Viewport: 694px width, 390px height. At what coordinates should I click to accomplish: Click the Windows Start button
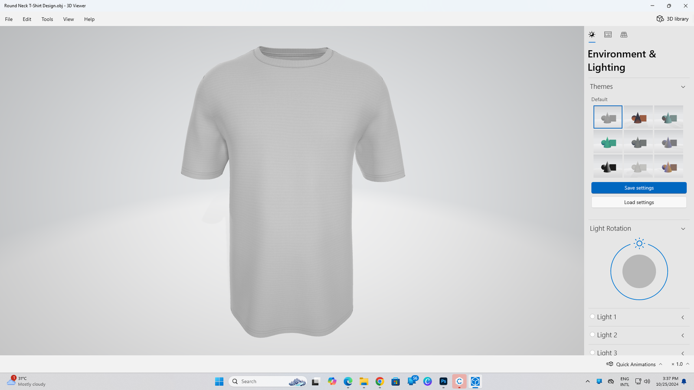pyautogui.click(x=219, y=381)
